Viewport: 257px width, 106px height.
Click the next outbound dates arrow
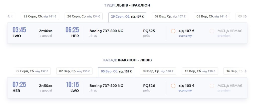tap(246, 16)
